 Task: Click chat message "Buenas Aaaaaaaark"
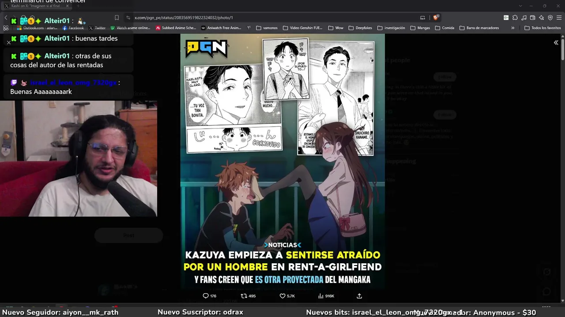pos(41,92)
